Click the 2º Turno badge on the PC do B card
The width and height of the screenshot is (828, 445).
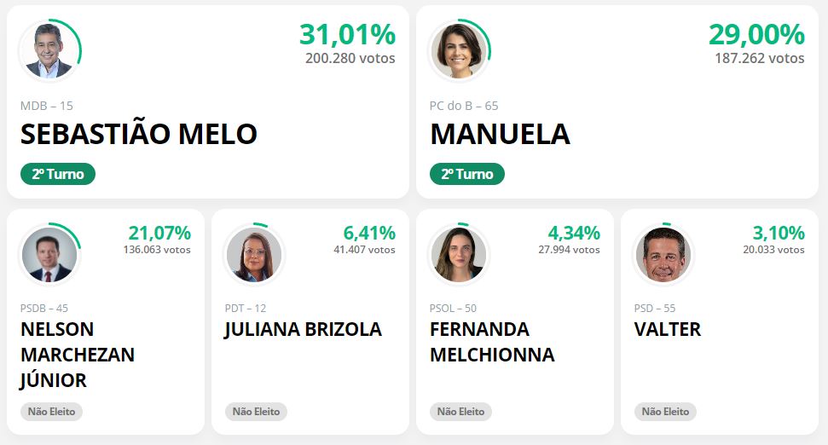[467, 174]
